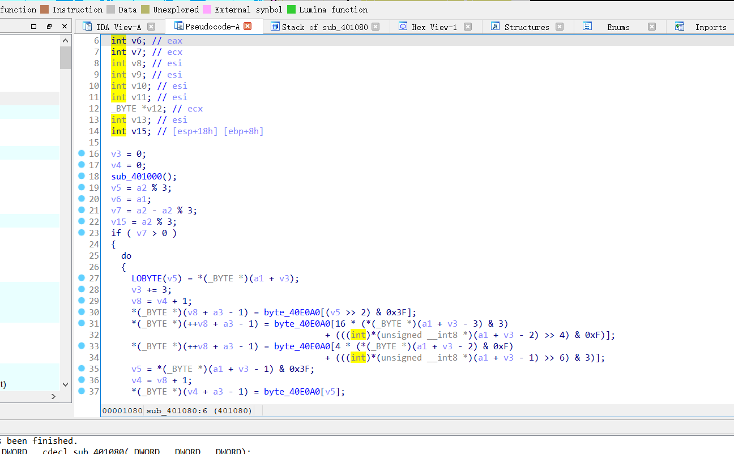Click 'v3 += 3;' on line 28
734x454 pixels.
[152, 289]
